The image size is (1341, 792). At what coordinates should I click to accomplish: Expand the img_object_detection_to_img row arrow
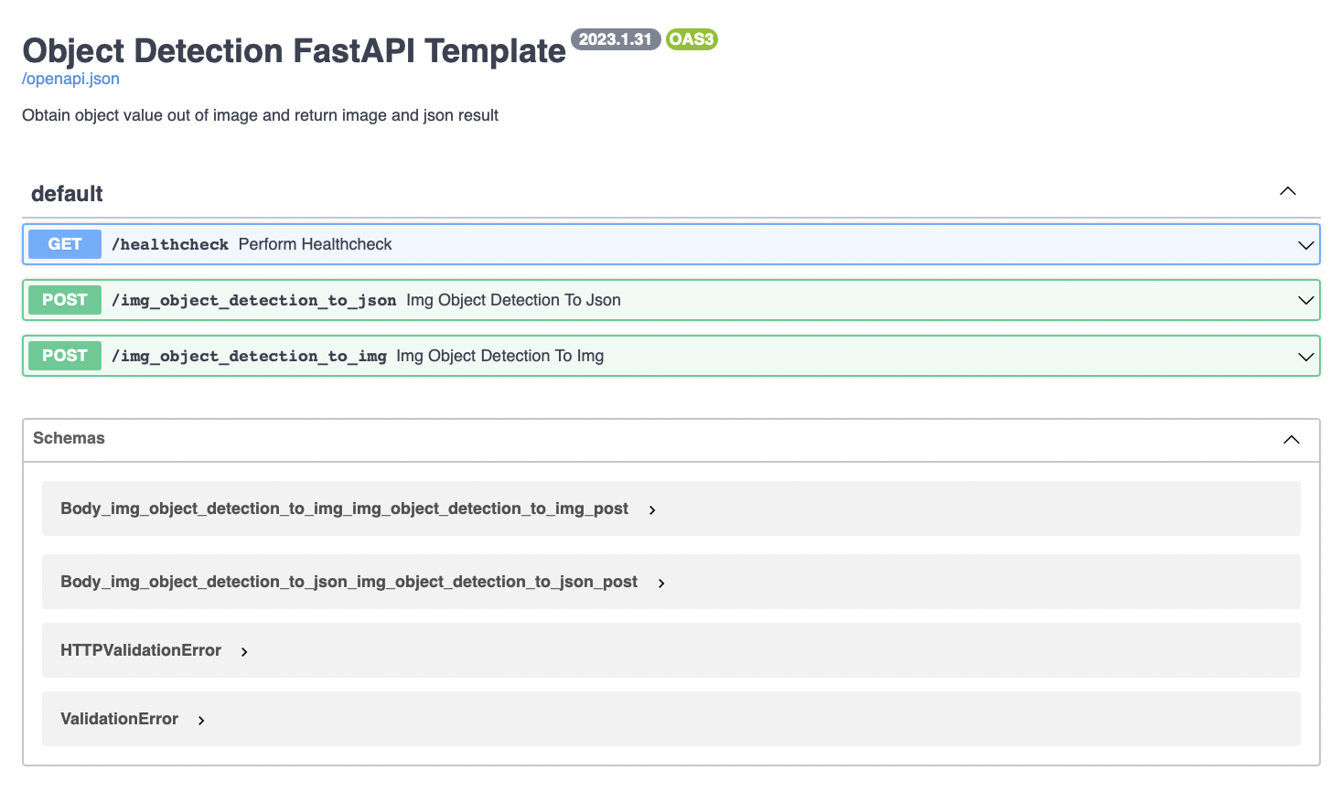click(1306, 357)
